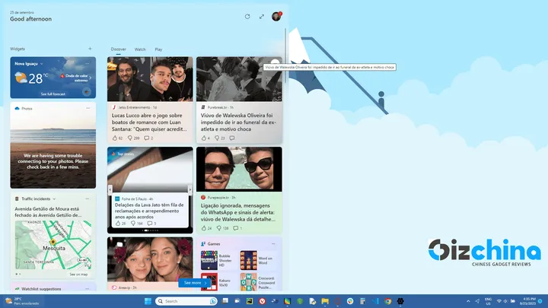Open comments on Lucas Lucco article
Viewport: 548px width, 308px height.
click(147, 138)
